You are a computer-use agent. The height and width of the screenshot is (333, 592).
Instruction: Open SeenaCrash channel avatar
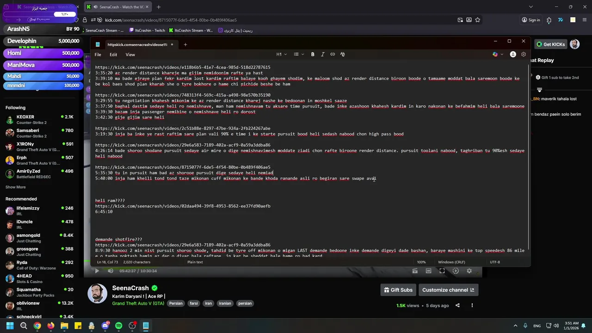click(x=98, y=293)
